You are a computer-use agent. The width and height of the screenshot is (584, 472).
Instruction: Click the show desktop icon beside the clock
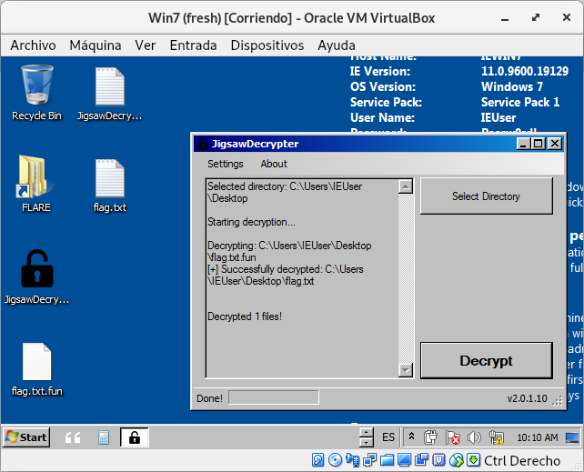click(572, 437)
